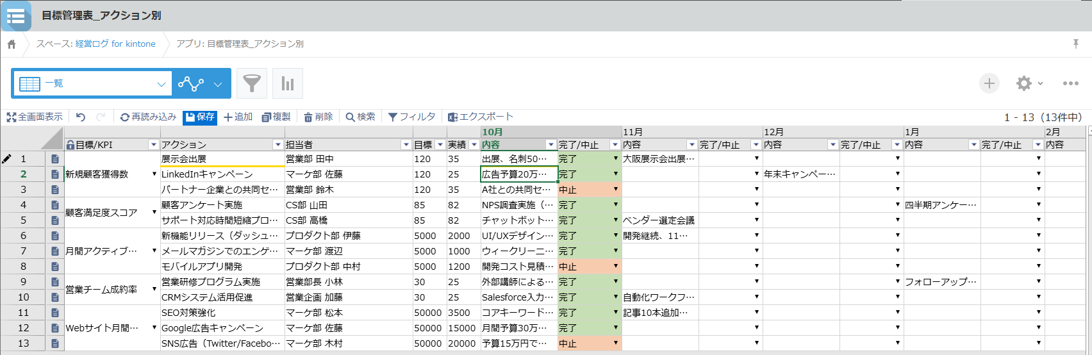1092x355 pixels.
Task: Select row number 10 header
Action: [x=24, y=297]
